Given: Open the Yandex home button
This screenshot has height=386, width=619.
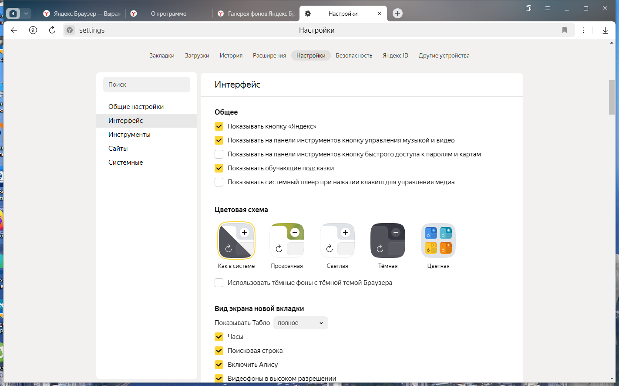Looking at the screenshot, I should [x=33, y=30].
